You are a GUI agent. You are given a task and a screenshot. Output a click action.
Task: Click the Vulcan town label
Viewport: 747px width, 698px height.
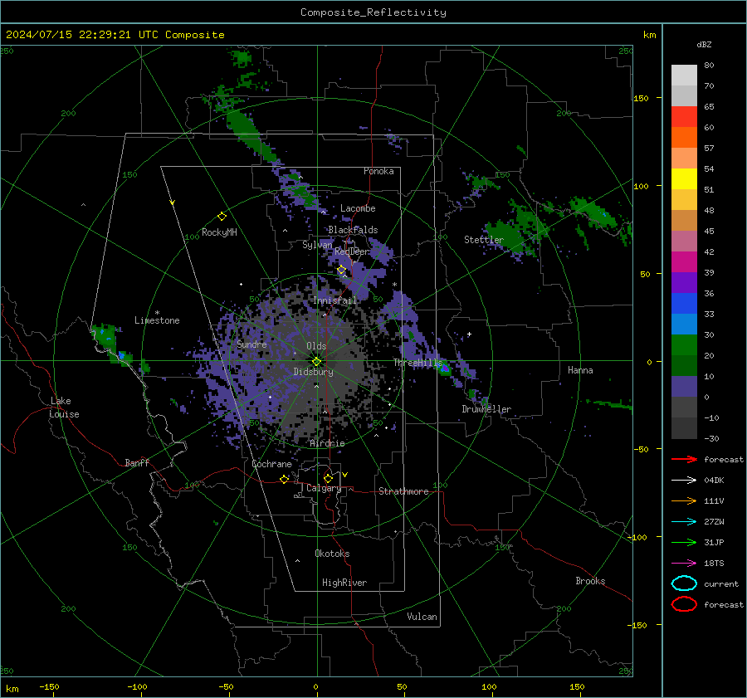pyautogui.click(x=422, y=617)
